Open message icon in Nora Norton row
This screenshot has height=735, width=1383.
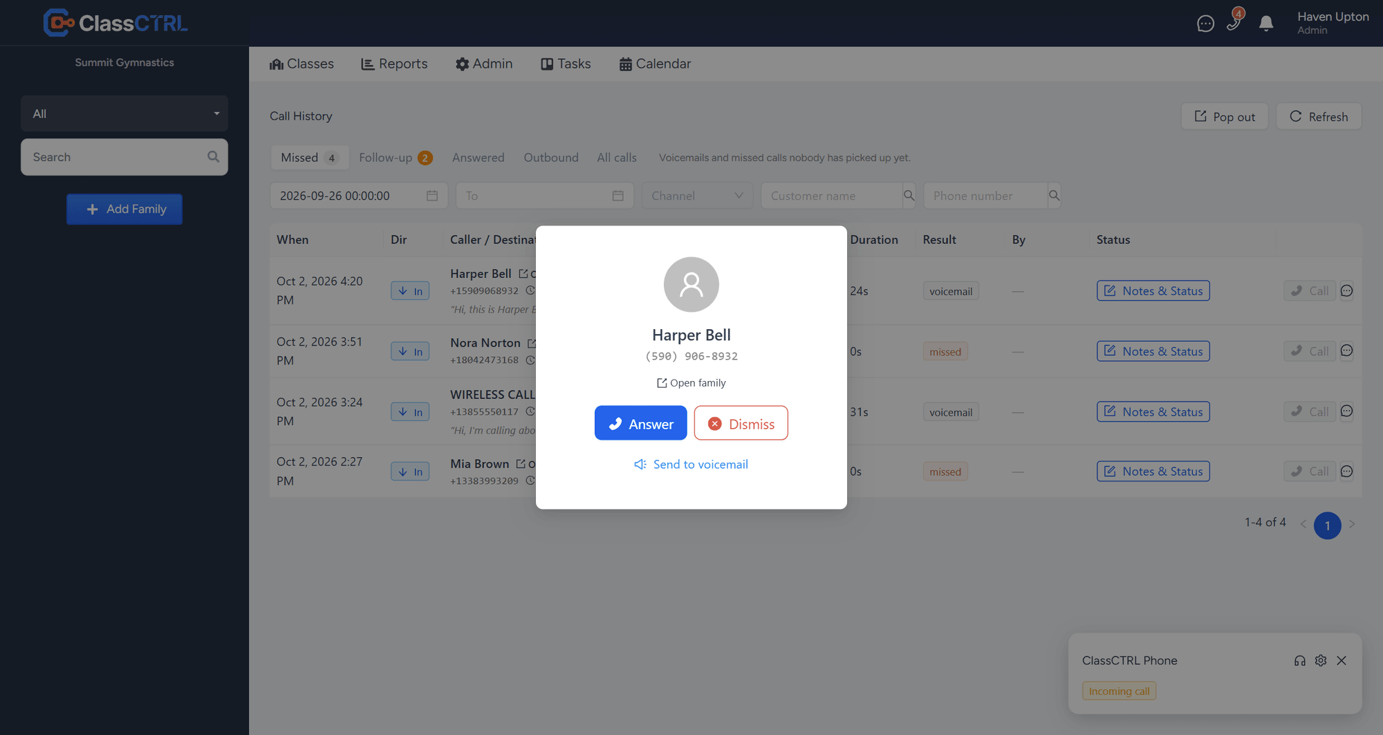coord(1346,351)
